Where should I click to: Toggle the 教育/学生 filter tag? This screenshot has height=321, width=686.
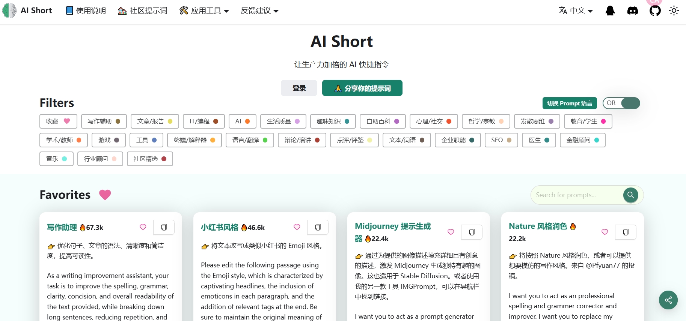(x=588, y=121)
